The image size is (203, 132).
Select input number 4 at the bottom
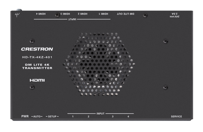click(x=128, y=116)
